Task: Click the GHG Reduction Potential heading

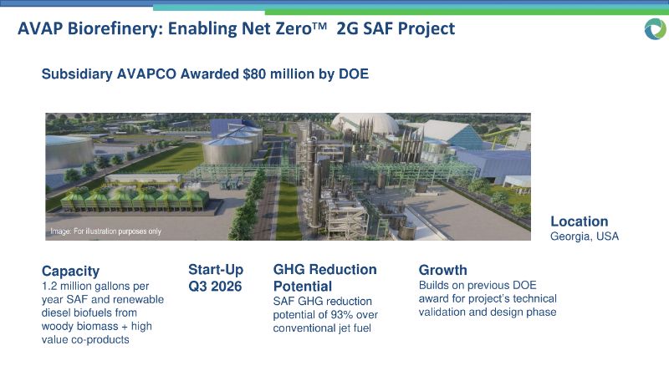Action: [324, 277]
